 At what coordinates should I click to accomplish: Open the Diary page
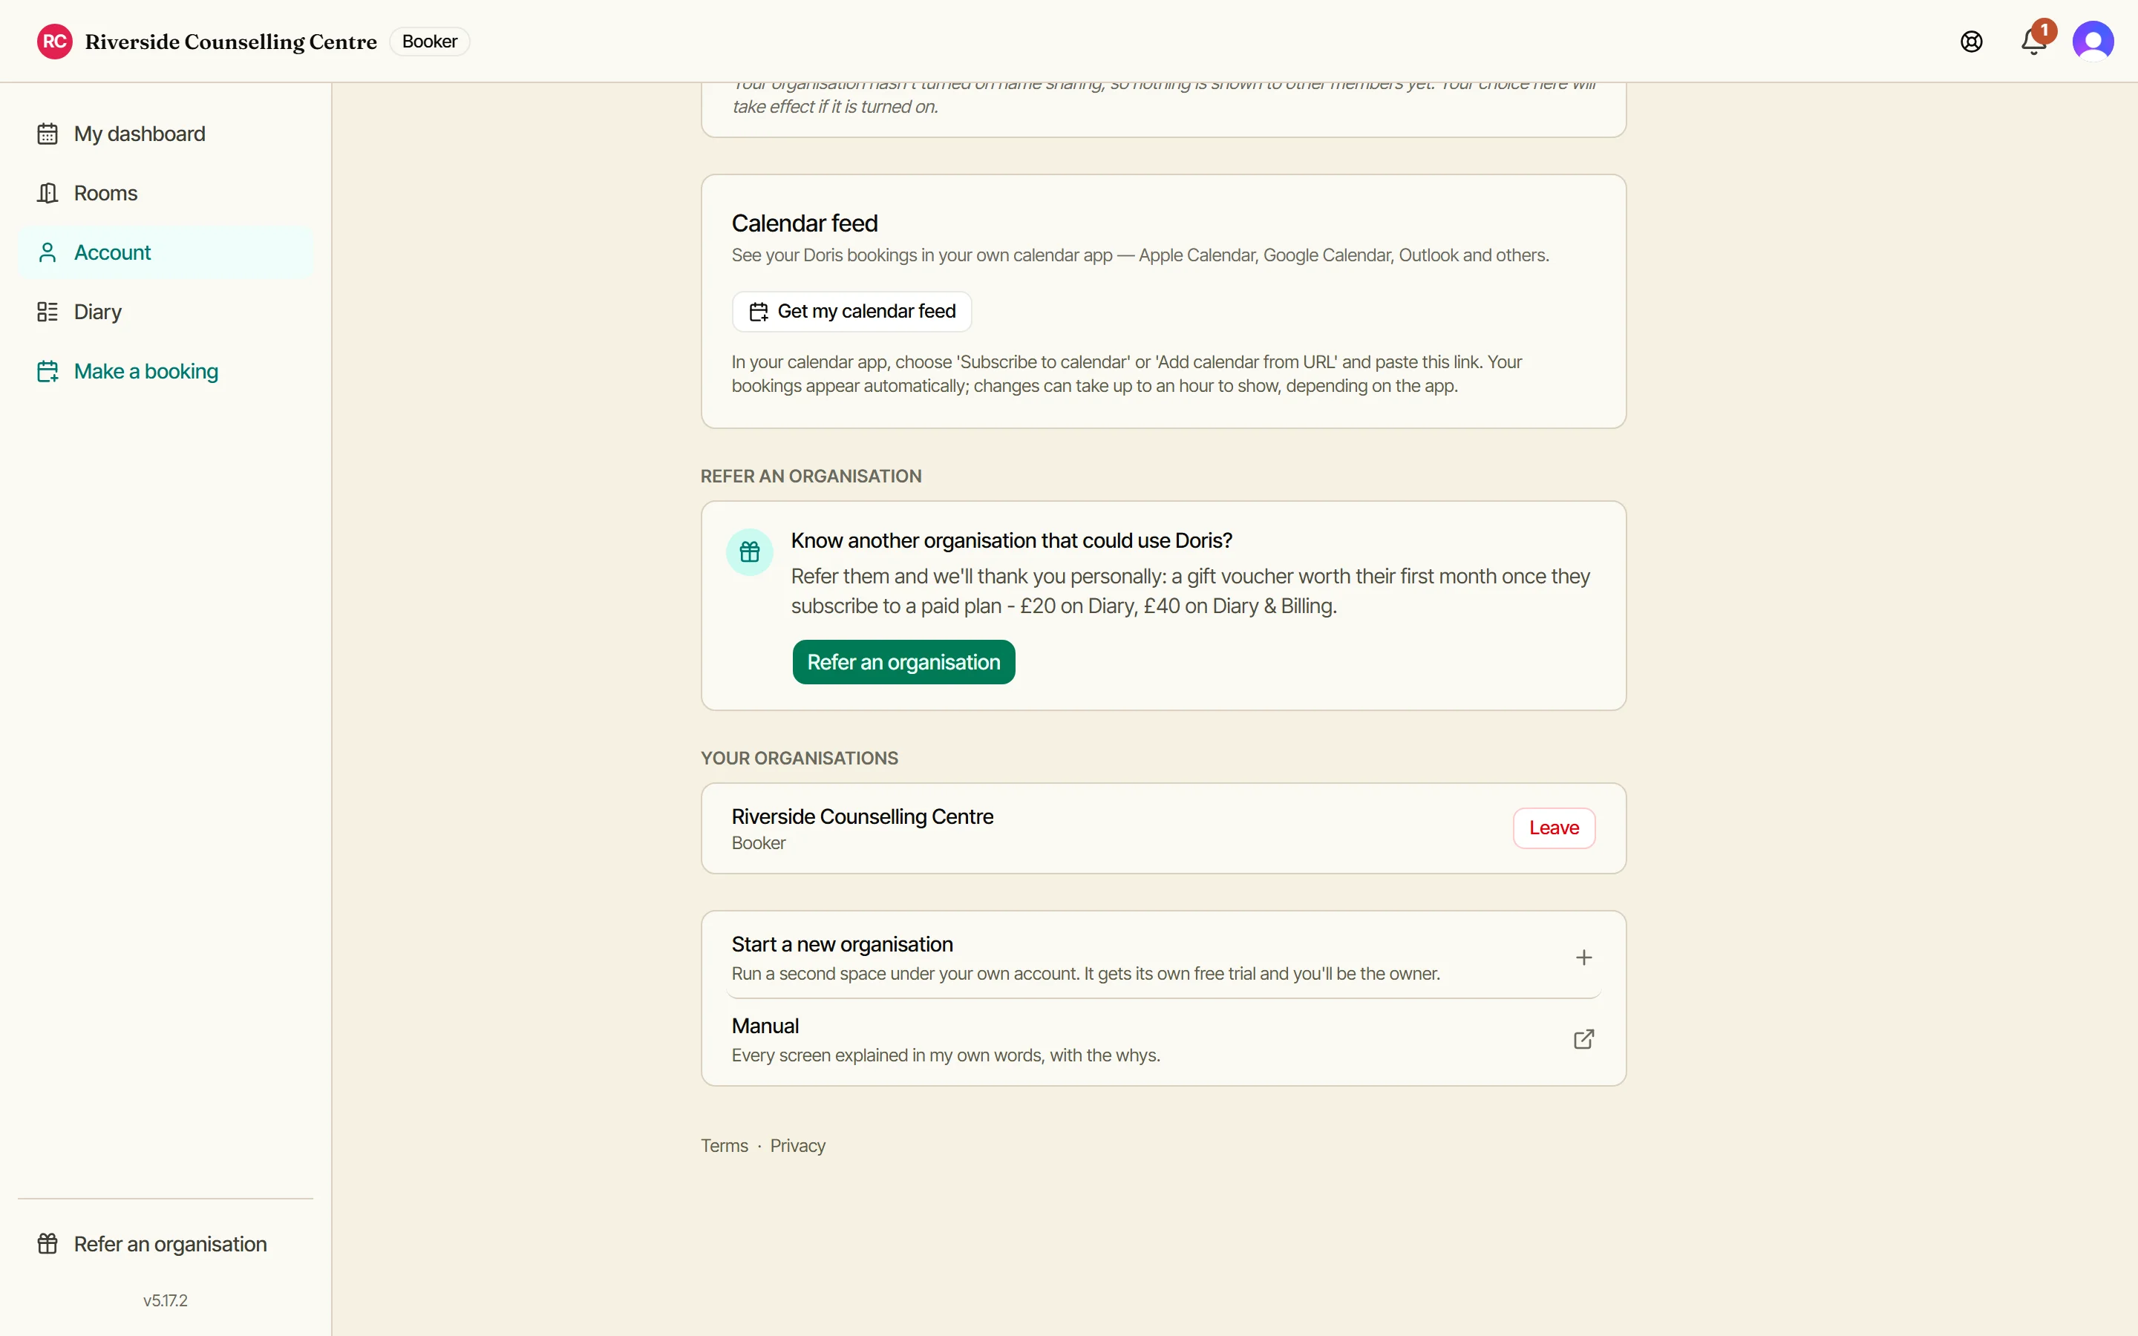click(x=166, y=312)
